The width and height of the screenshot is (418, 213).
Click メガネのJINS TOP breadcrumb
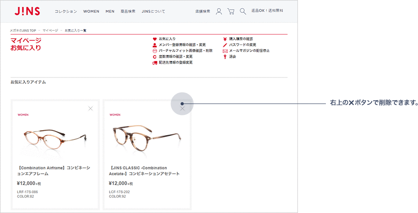[23, 31]
